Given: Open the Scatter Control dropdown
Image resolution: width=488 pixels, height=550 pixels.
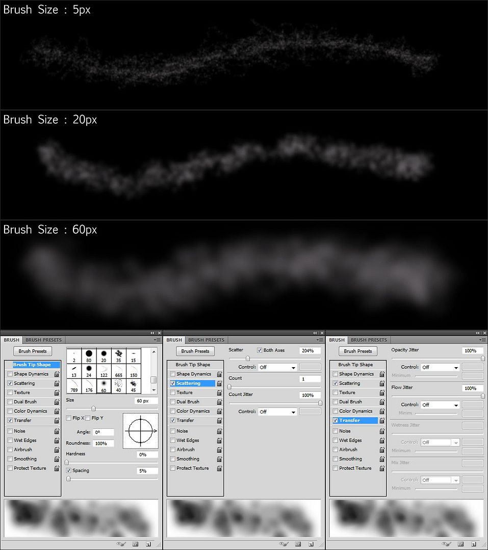Looking at the screenshot, I should pos(278,367).
